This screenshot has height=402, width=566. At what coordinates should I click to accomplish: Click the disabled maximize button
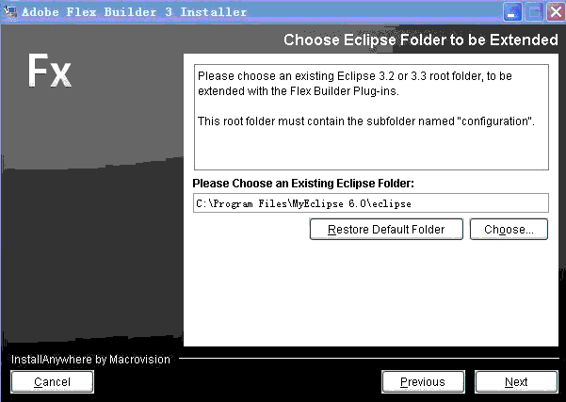[x=534, y=12]
